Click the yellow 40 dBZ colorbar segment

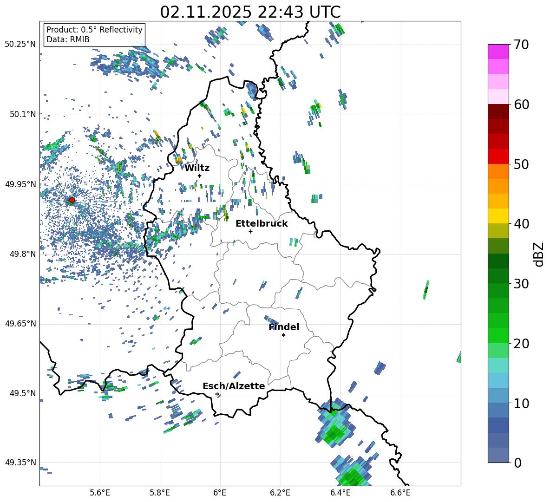click(x=498, y=216)
